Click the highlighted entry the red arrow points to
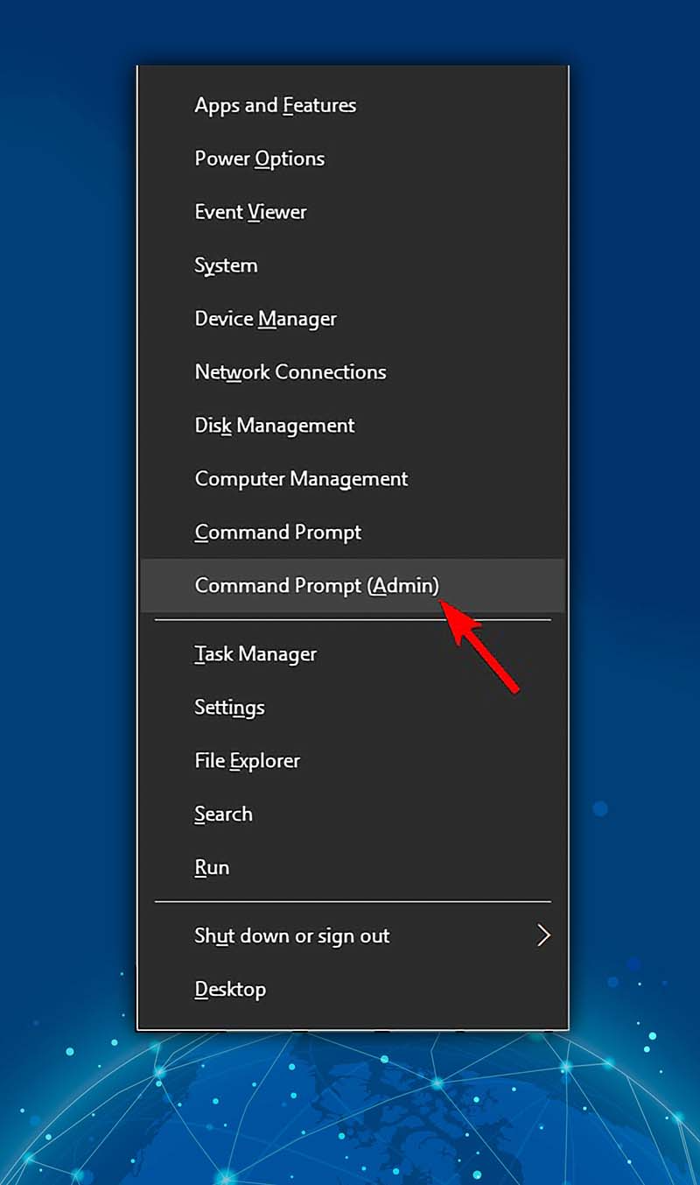This screenshot has width=700, height=1185. click(x=316, y=585)
